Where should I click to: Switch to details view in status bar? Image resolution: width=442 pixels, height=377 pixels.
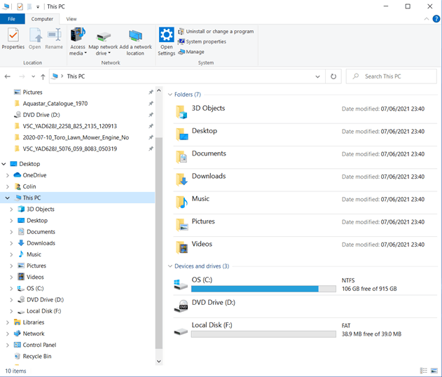tap(423, 371)
